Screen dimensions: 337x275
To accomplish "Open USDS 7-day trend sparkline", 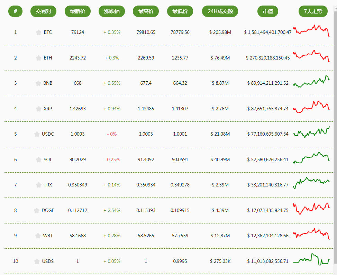I will pyautogui.click(x=311, y=259).
